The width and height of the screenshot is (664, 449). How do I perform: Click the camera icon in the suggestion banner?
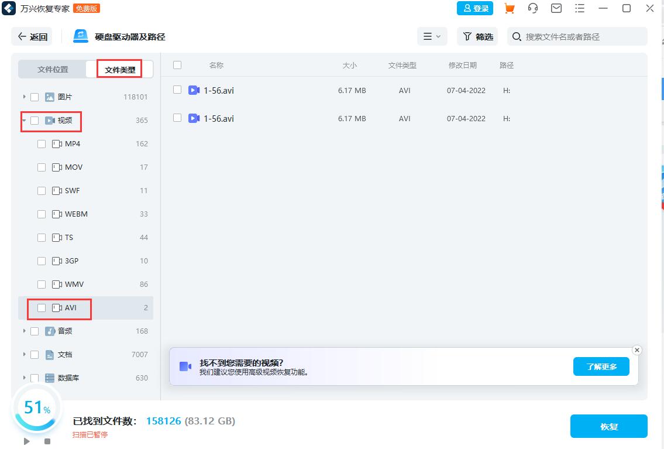[185, 366]
